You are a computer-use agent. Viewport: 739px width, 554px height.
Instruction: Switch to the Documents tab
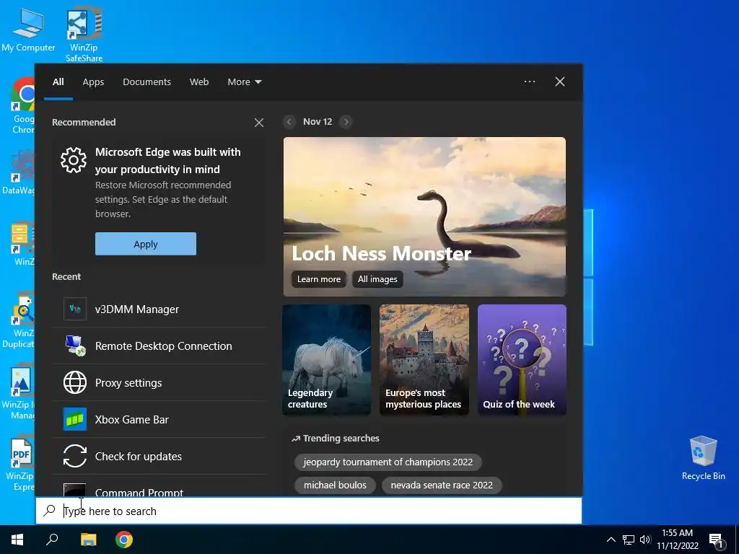point(147,82)
